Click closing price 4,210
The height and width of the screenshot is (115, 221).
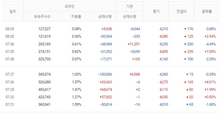pos(164,29)
